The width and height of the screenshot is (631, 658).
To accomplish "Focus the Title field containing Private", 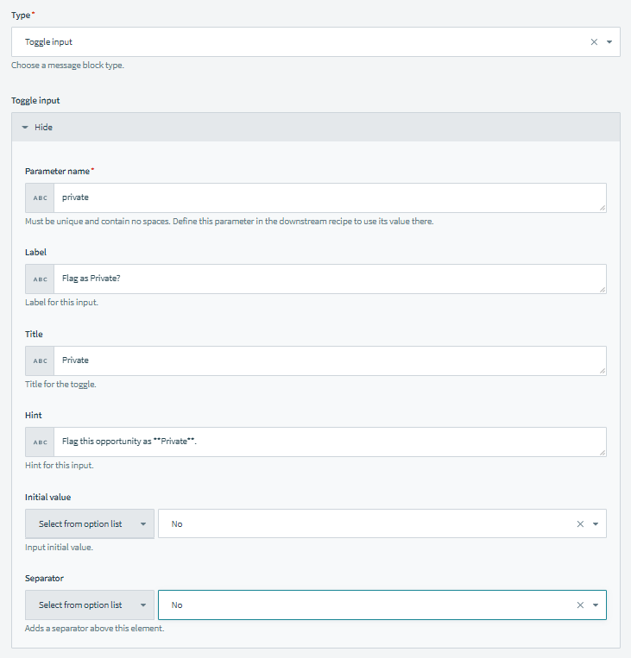I will point(328,360).
